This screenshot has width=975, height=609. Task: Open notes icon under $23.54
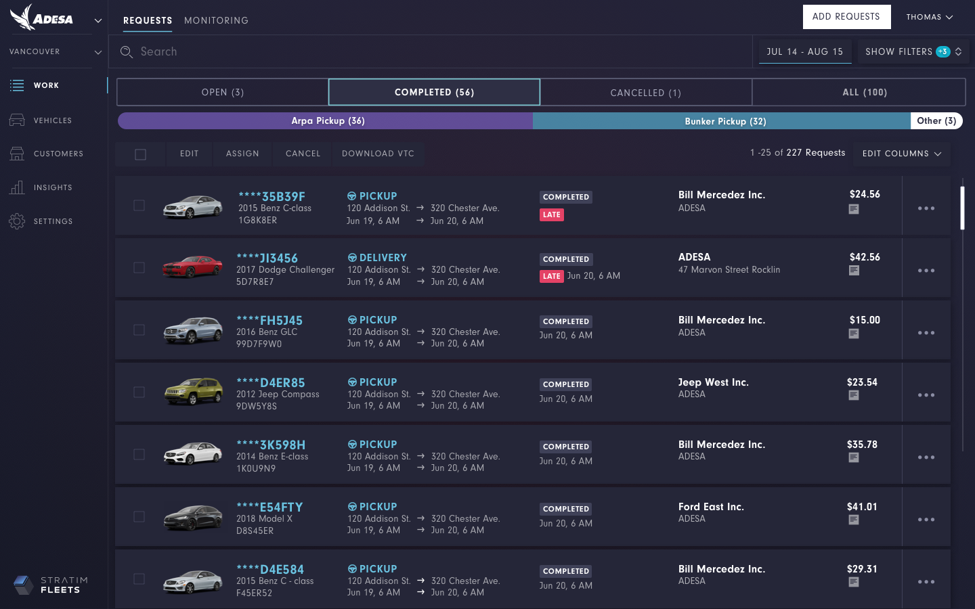[854, 395]
